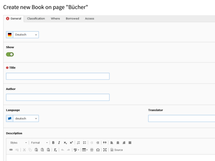The width and height of the screenshot is (215, 161).
Task: Apply superscript formatting
Action: [x=71, y=143]
